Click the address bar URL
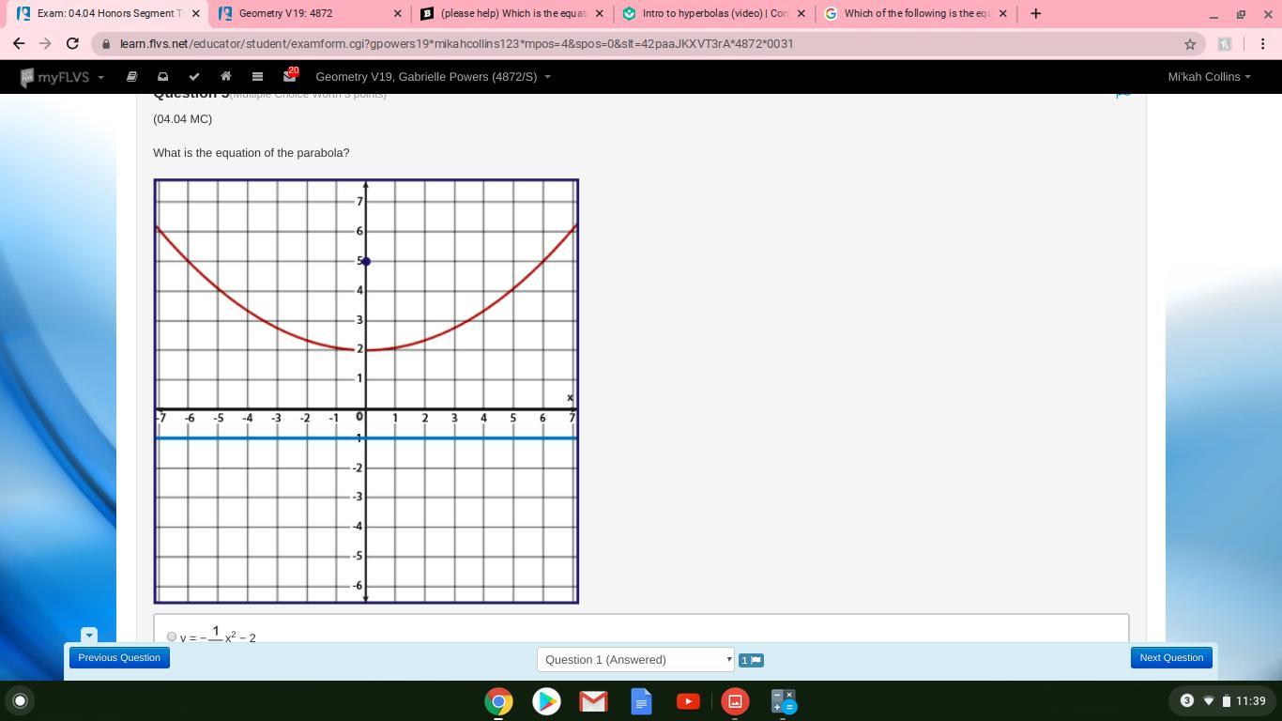The image size is (1282, 721). tap(456, 44)
